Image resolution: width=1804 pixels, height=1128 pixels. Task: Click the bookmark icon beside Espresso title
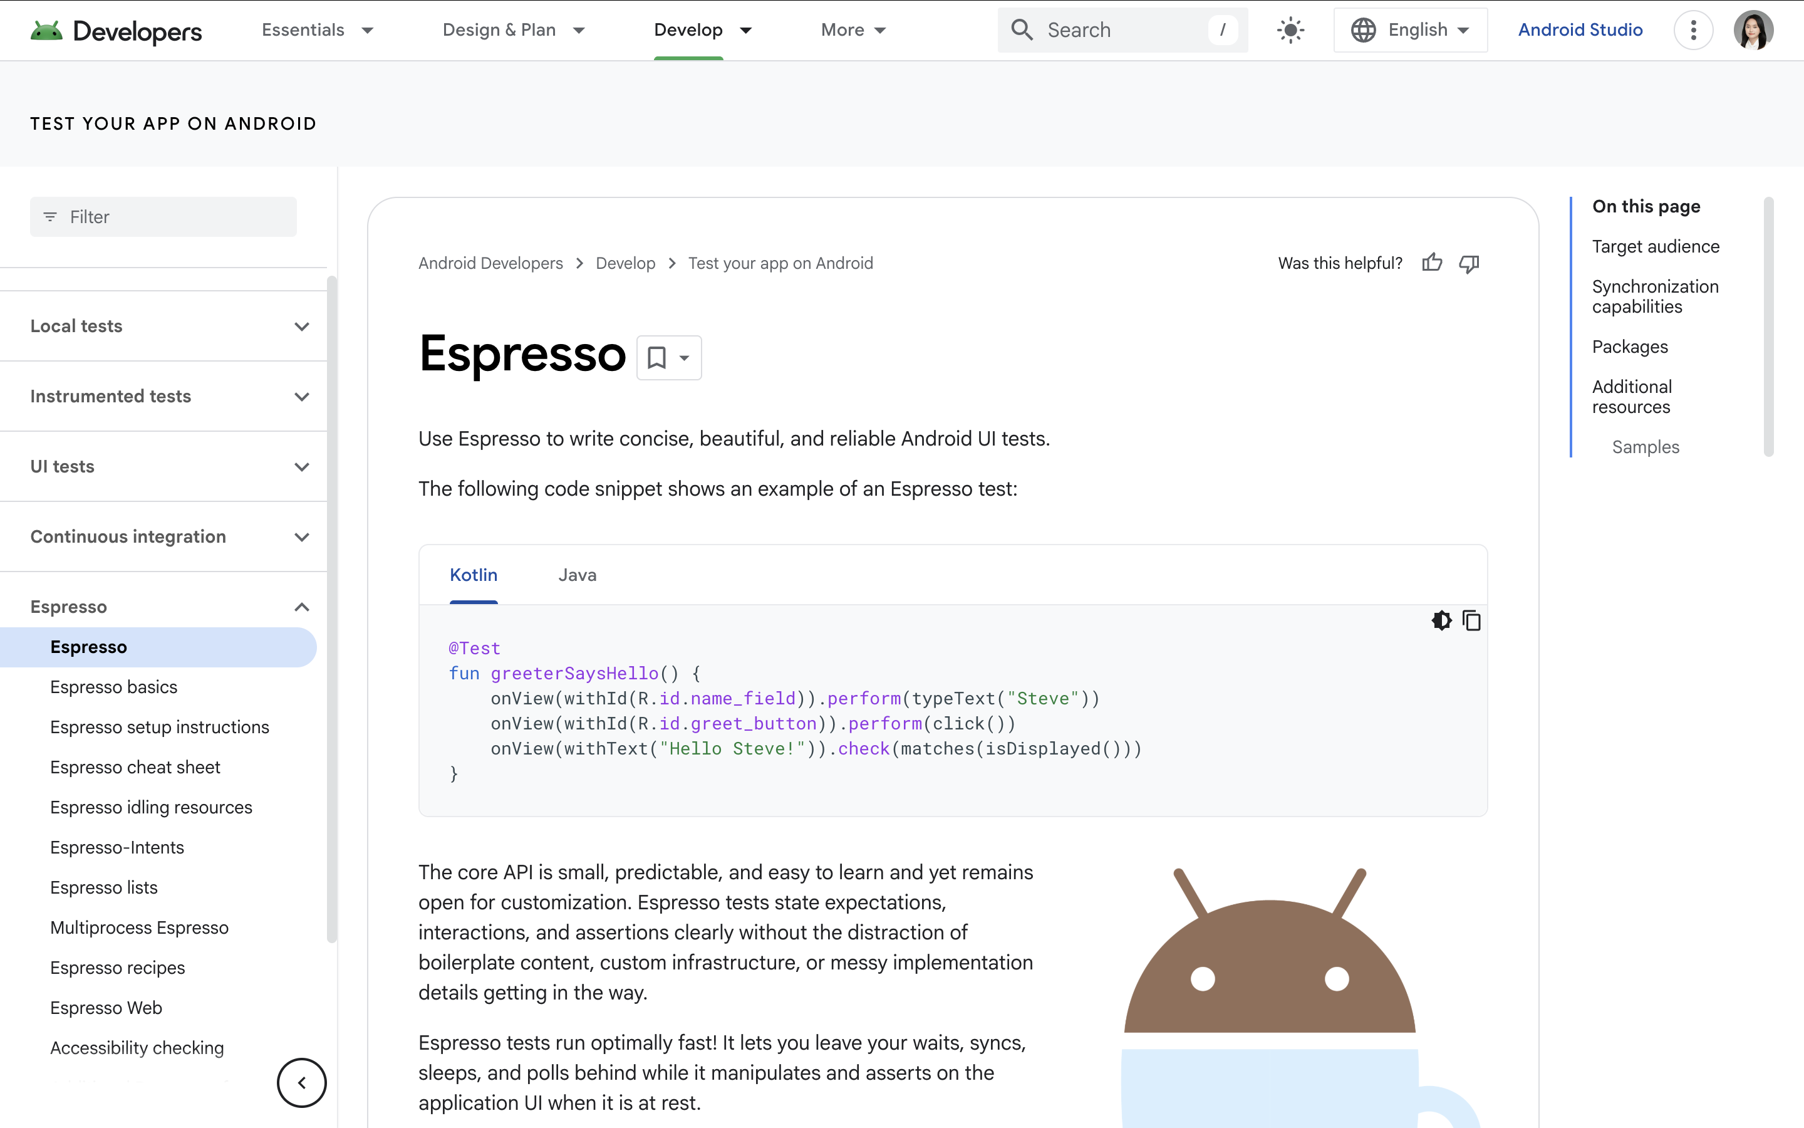(656, 357)
